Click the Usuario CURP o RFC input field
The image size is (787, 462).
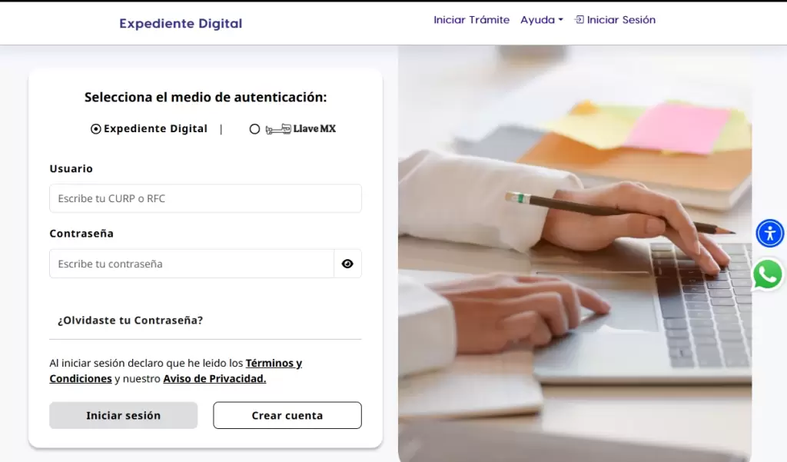(205, 198)
